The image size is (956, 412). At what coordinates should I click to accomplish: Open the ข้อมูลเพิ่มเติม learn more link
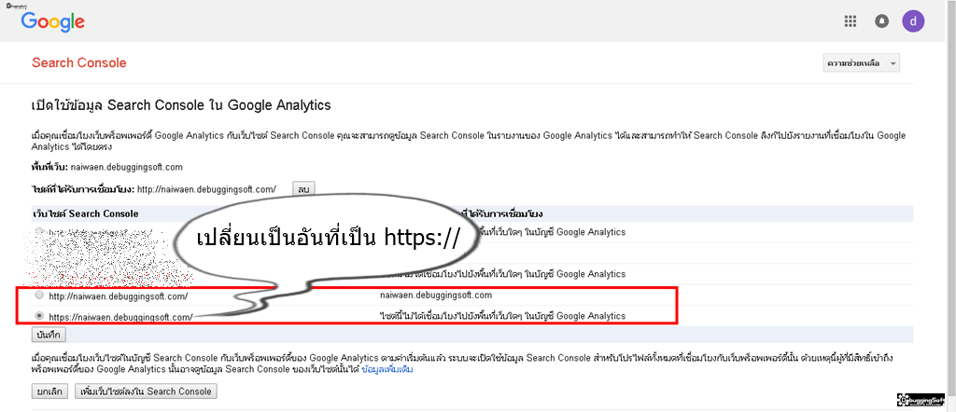(x=387, y=369)
